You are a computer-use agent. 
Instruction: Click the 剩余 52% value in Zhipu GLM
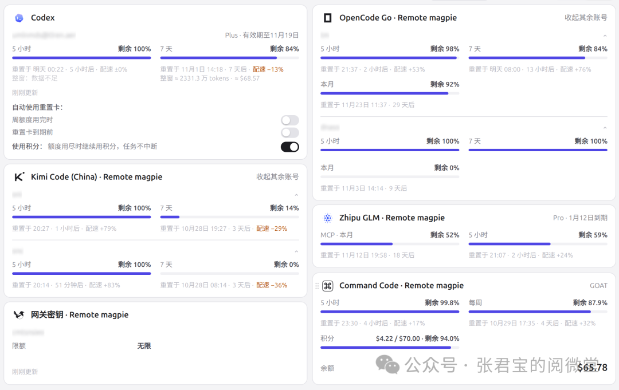coord(445,235)
